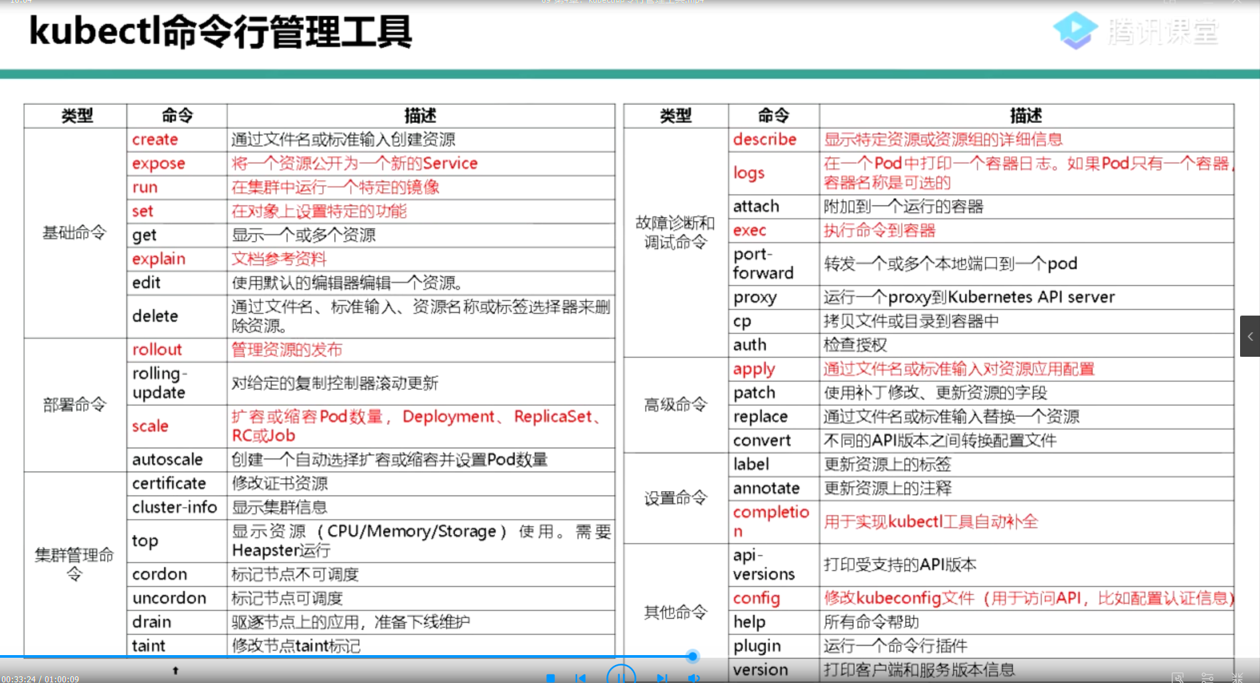Click the 'drain' command cell

pyautogui.click(x=177, y=622)
